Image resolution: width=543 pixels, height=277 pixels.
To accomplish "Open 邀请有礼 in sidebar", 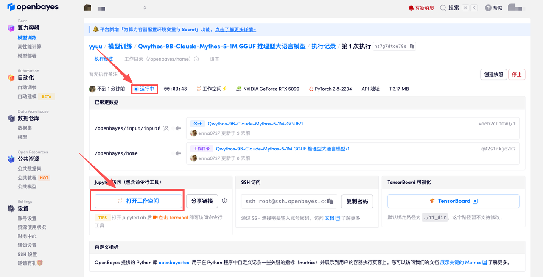I will 30,263.
